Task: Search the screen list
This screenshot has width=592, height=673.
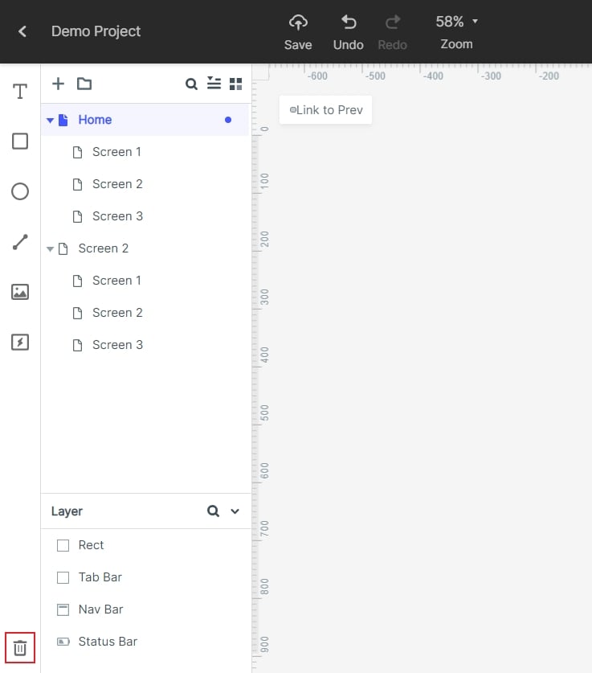Action: click(191, 84)
